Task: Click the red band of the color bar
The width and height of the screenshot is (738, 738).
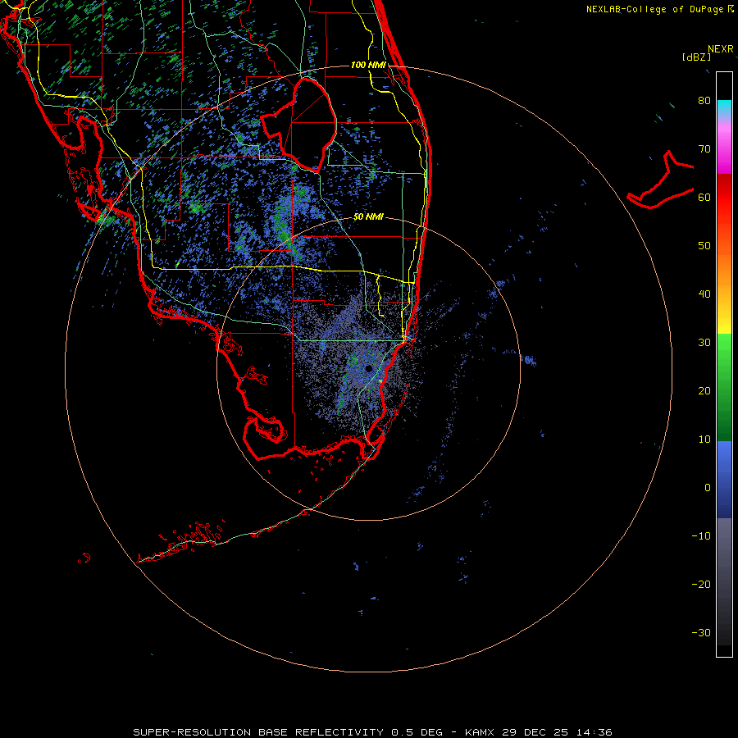Action: (724, 198)
